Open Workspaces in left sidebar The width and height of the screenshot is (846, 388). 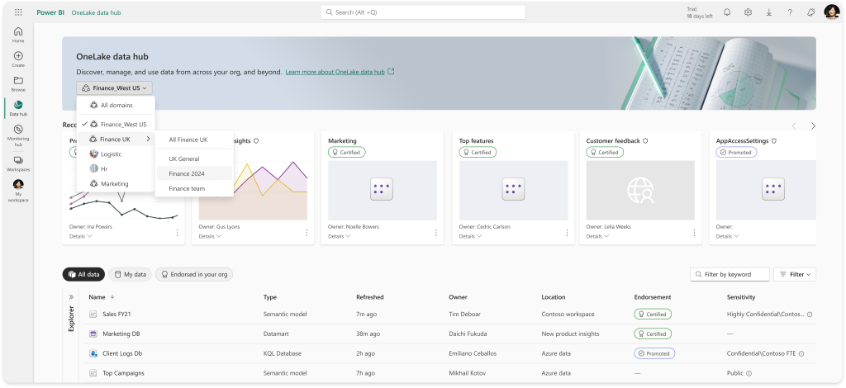click(x=18, y=163)
